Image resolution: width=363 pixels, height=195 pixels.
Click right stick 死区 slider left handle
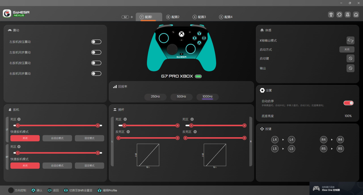pos(191,125)
